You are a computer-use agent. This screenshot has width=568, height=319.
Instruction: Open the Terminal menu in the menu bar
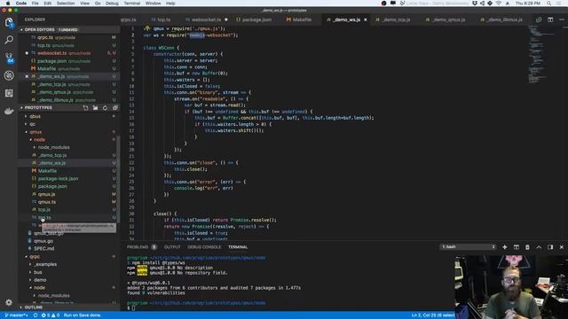132,4
